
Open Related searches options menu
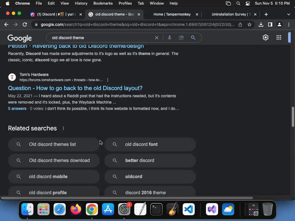63,128
